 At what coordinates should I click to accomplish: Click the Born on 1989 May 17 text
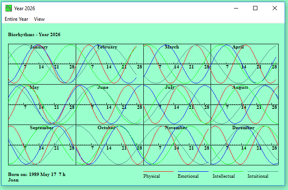[x=37, y=174]
